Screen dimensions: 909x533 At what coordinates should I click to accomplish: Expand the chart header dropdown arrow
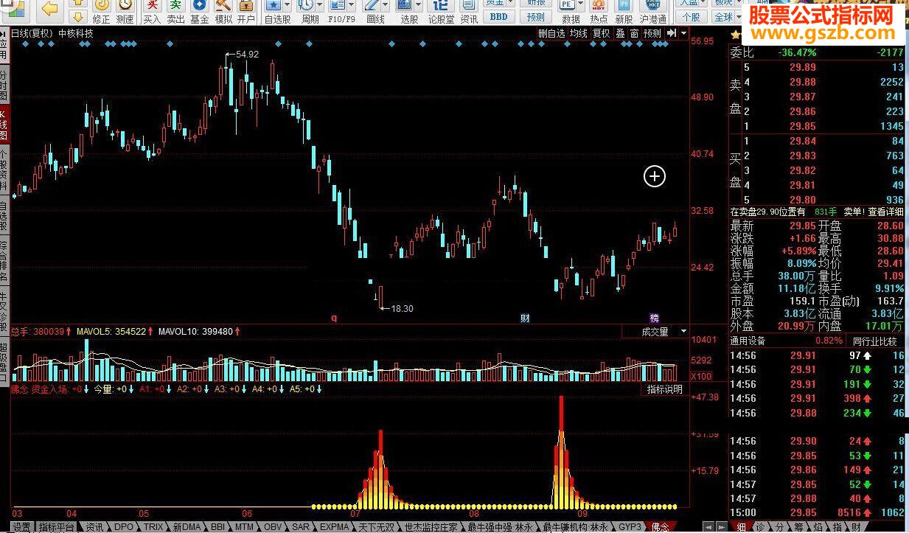click(684, 33)
